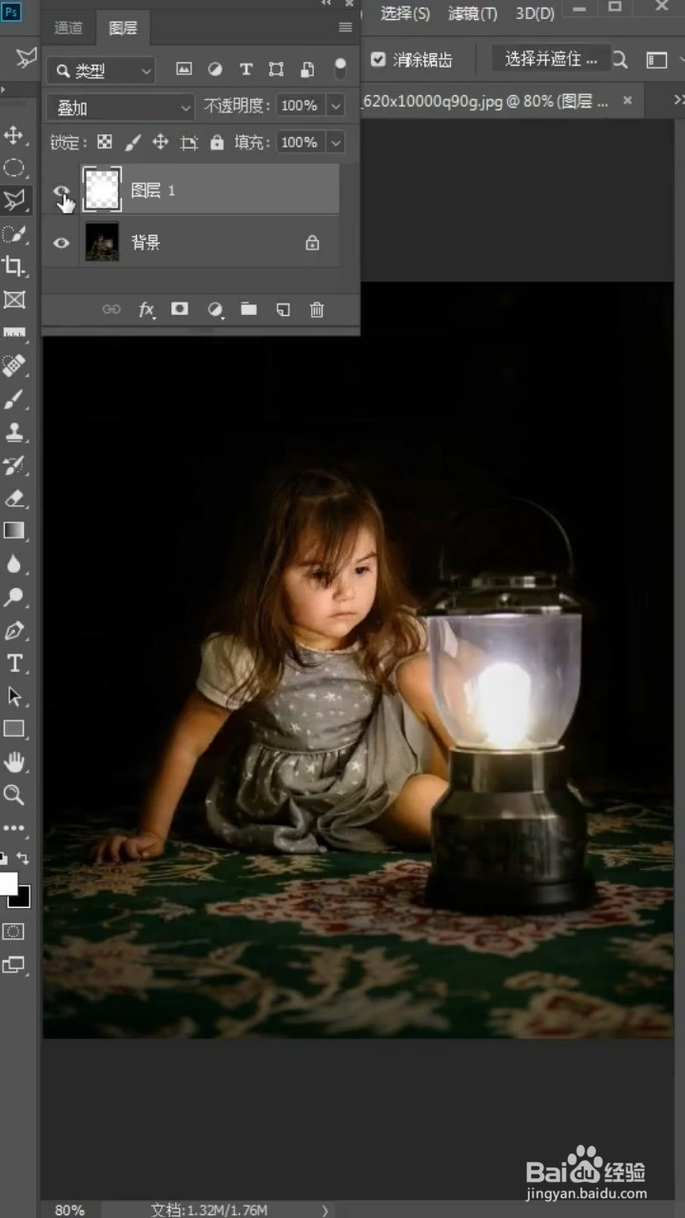Switch to the 图层 layers tab
Image resolution: width=685 pixels, height=1218 pixels.
click(123, 29)
